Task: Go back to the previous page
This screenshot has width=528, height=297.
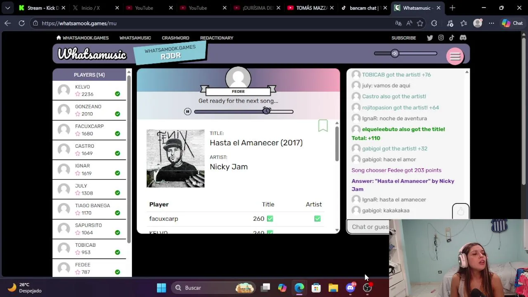Action: 7,24
